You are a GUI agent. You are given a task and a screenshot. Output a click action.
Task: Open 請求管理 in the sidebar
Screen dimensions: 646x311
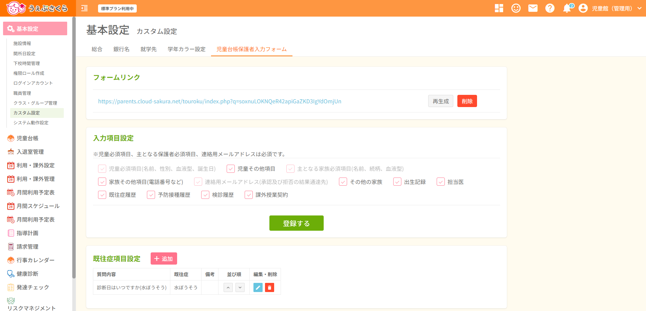pyautogui.click(x=27, y=247)
